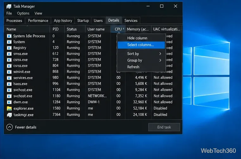Click PID value 7364
Screen dimensions: 241x159
[x=56, y=115]
